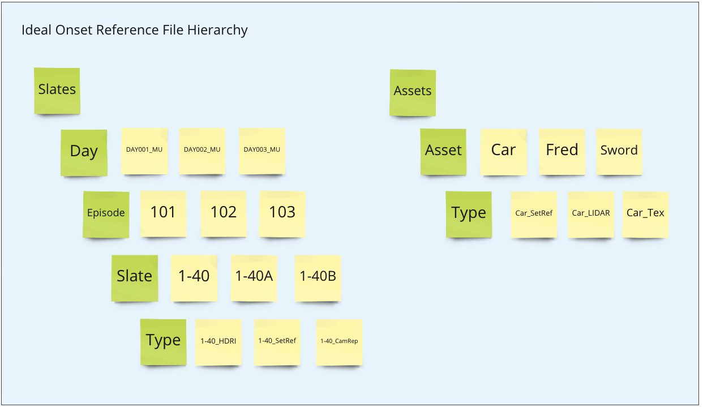Click the 1-40_CamRep sticky note
The width and height of the screenshot is (703, 407).
339,342
